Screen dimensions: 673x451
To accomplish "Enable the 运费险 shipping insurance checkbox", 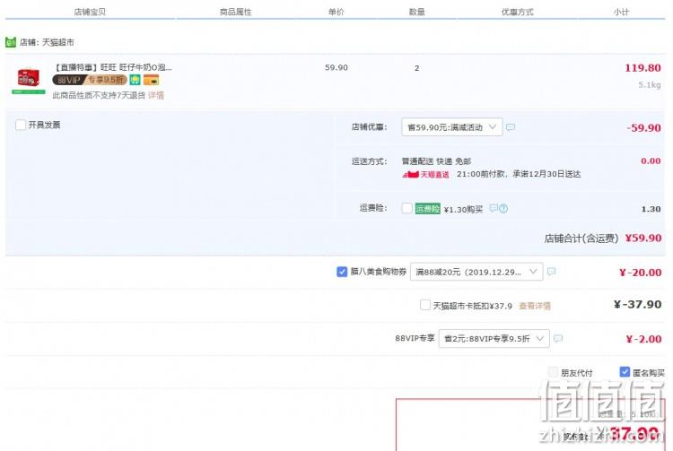I will [x=406, y=208].
